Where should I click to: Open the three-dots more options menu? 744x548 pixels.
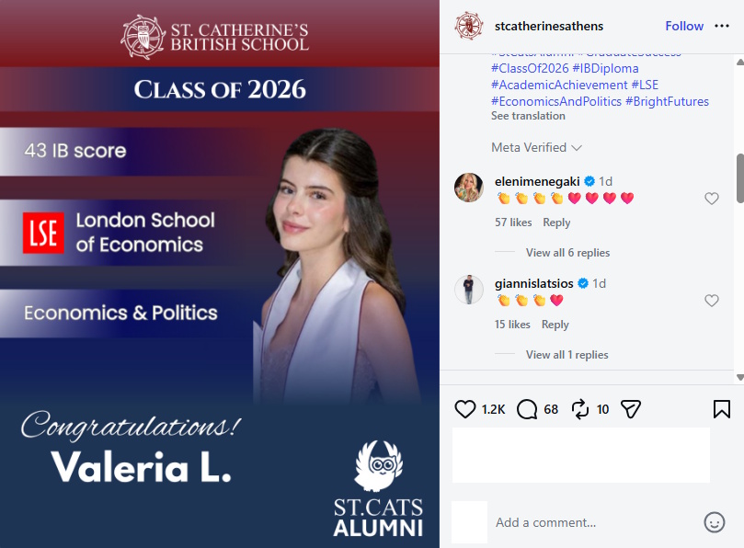(722, 26)
